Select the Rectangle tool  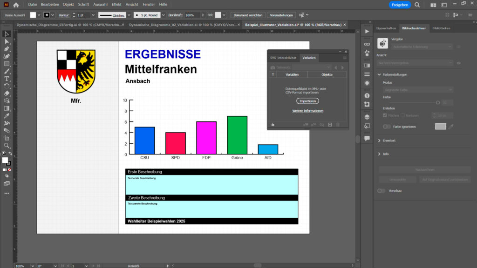[x=7, y=64]
